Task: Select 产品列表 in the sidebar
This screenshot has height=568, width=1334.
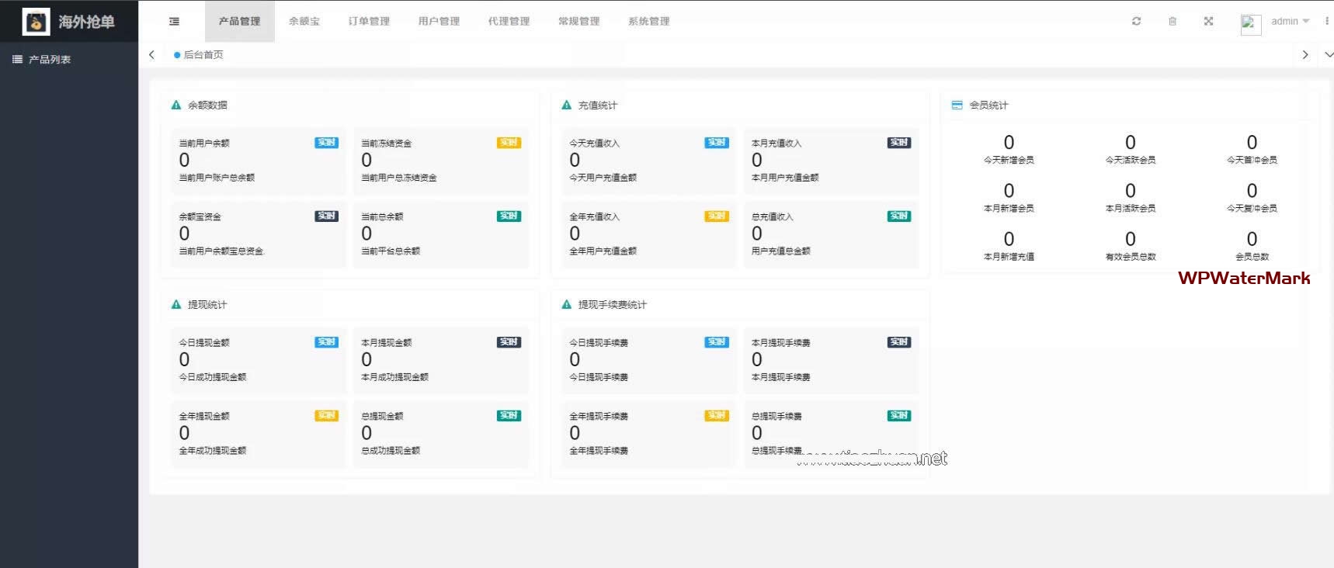Action: [x=49, y=60]
